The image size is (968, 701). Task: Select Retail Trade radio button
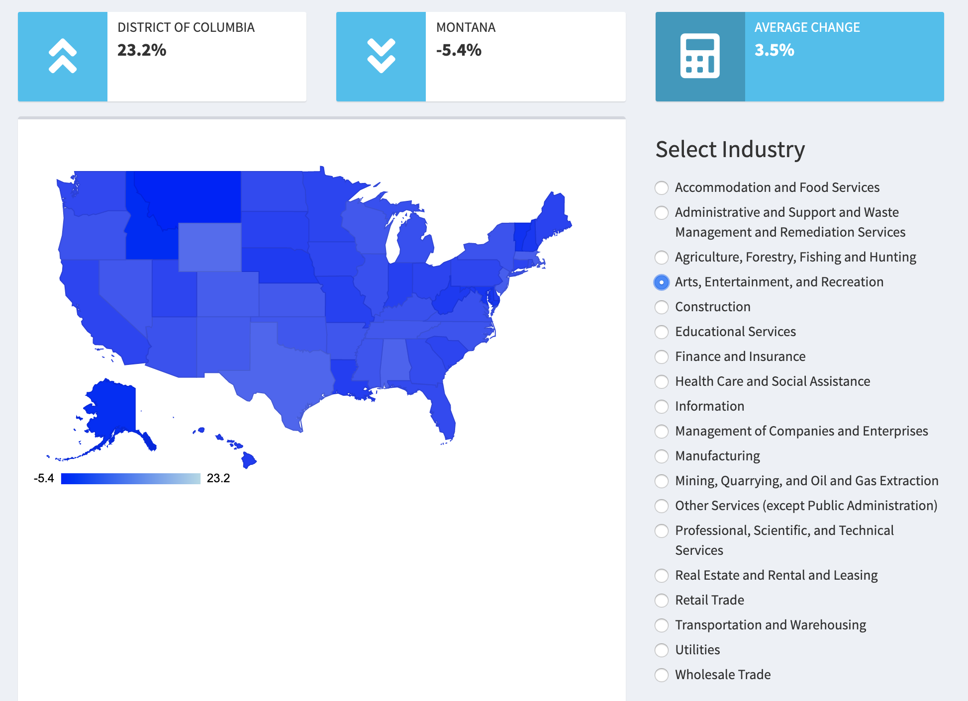[662, 601]
